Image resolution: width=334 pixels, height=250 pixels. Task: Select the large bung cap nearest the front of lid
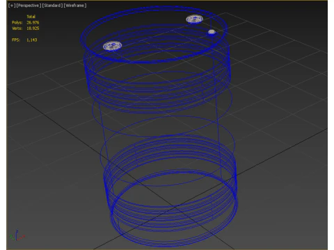[x=112, y=46]
